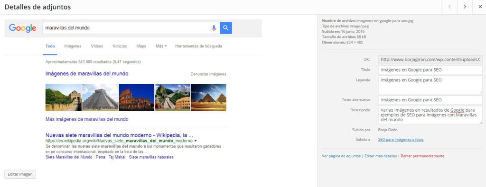Click the Siete maravillas naturales sitelink
Viewport: 486px width, 187px height.
pyautogui.click(x=151, y=157)
